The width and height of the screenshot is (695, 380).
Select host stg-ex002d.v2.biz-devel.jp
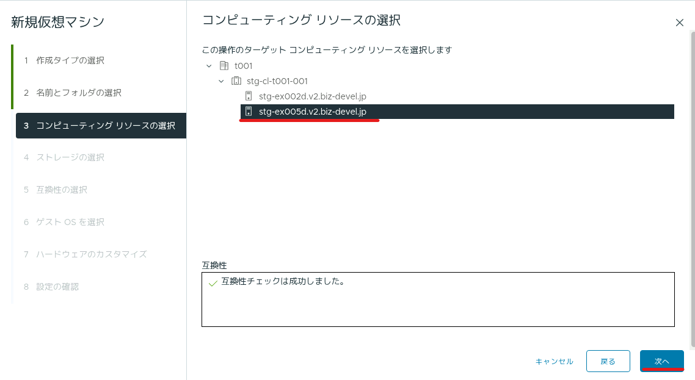(313, 96)
